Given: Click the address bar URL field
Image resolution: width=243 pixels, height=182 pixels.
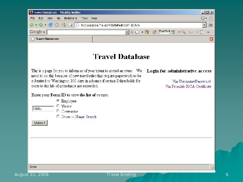Looking at the screenshot, I should click(x=141, y=25).
